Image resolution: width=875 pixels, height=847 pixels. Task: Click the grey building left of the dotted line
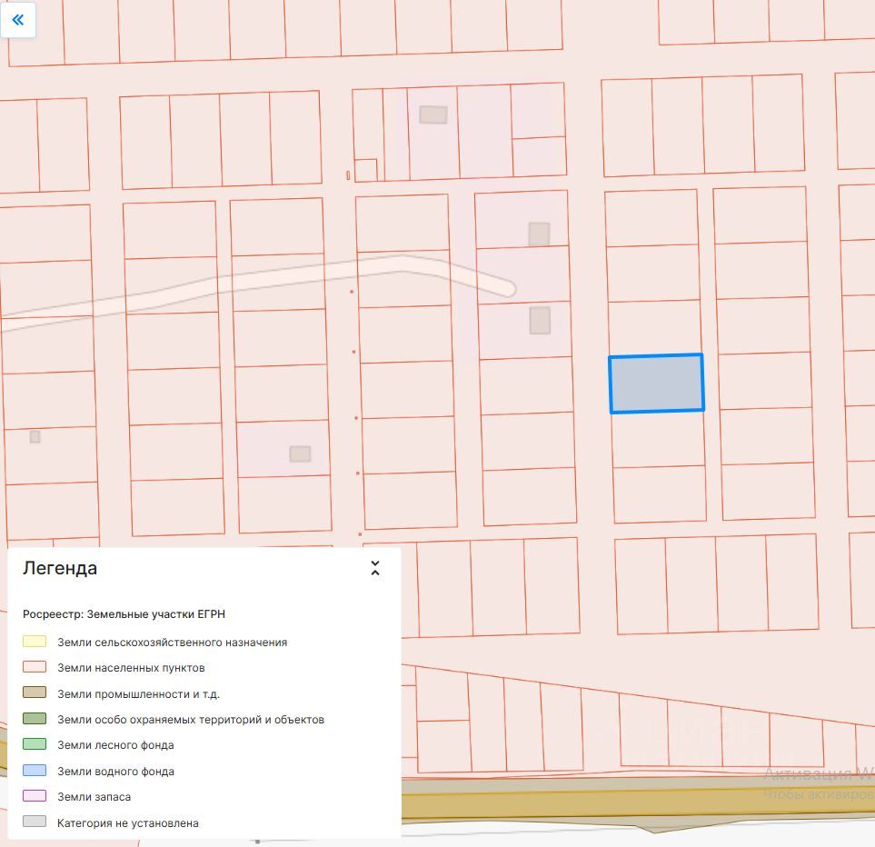pyautogui.click(x=300, y=453)
